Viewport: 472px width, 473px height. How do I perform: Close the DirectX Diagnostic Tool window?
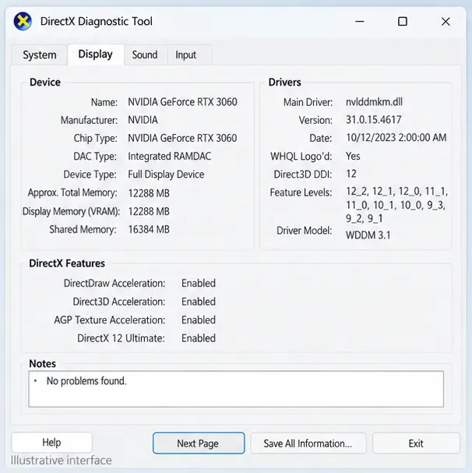click(x=446, y=21)
